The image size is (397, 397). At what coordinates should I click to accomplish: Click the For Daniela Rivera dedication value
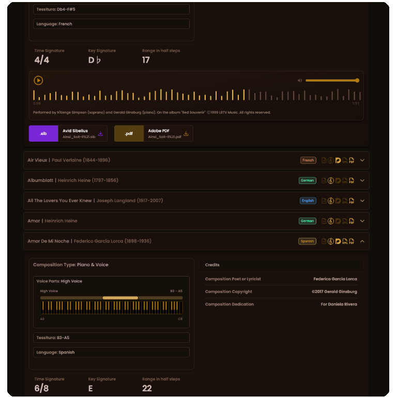pos(339,304)
